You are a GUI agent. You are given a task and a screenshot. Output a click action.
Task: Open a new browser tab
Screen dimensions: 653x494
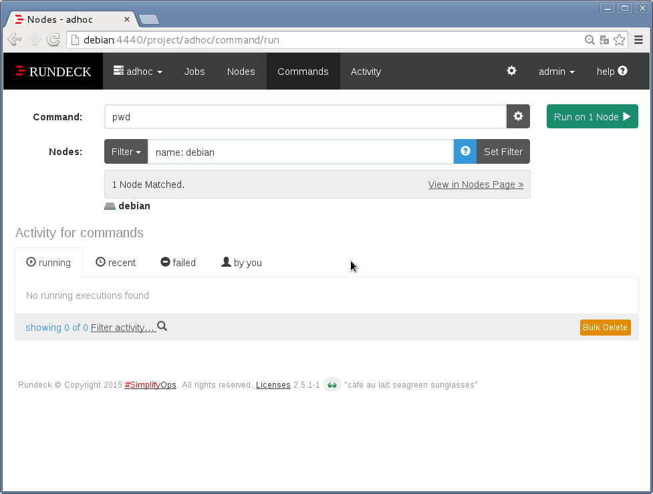click(x=148, y=19)
